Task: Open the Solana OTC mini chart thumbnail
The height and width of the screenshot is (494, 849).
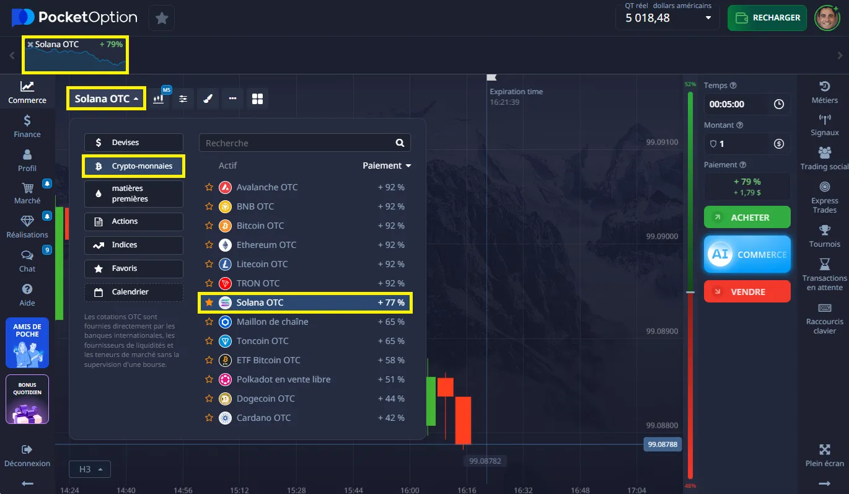Action: pyautogui.click(x=75, y=55)
